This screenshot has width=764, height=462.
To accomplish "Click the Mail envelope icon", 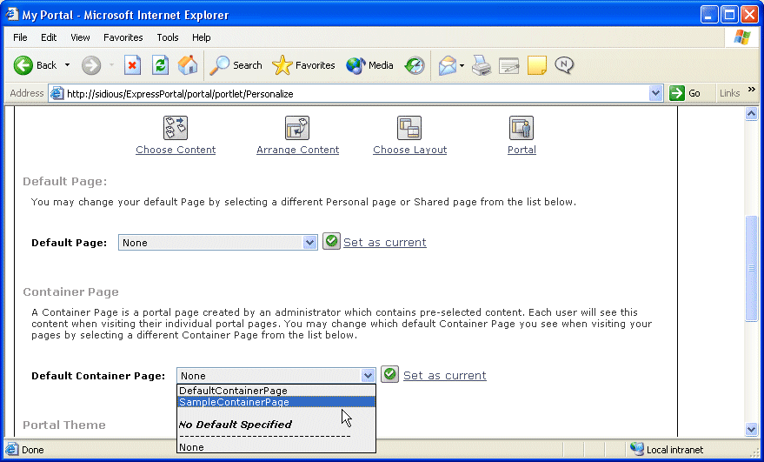I will (x=448, y=65).
